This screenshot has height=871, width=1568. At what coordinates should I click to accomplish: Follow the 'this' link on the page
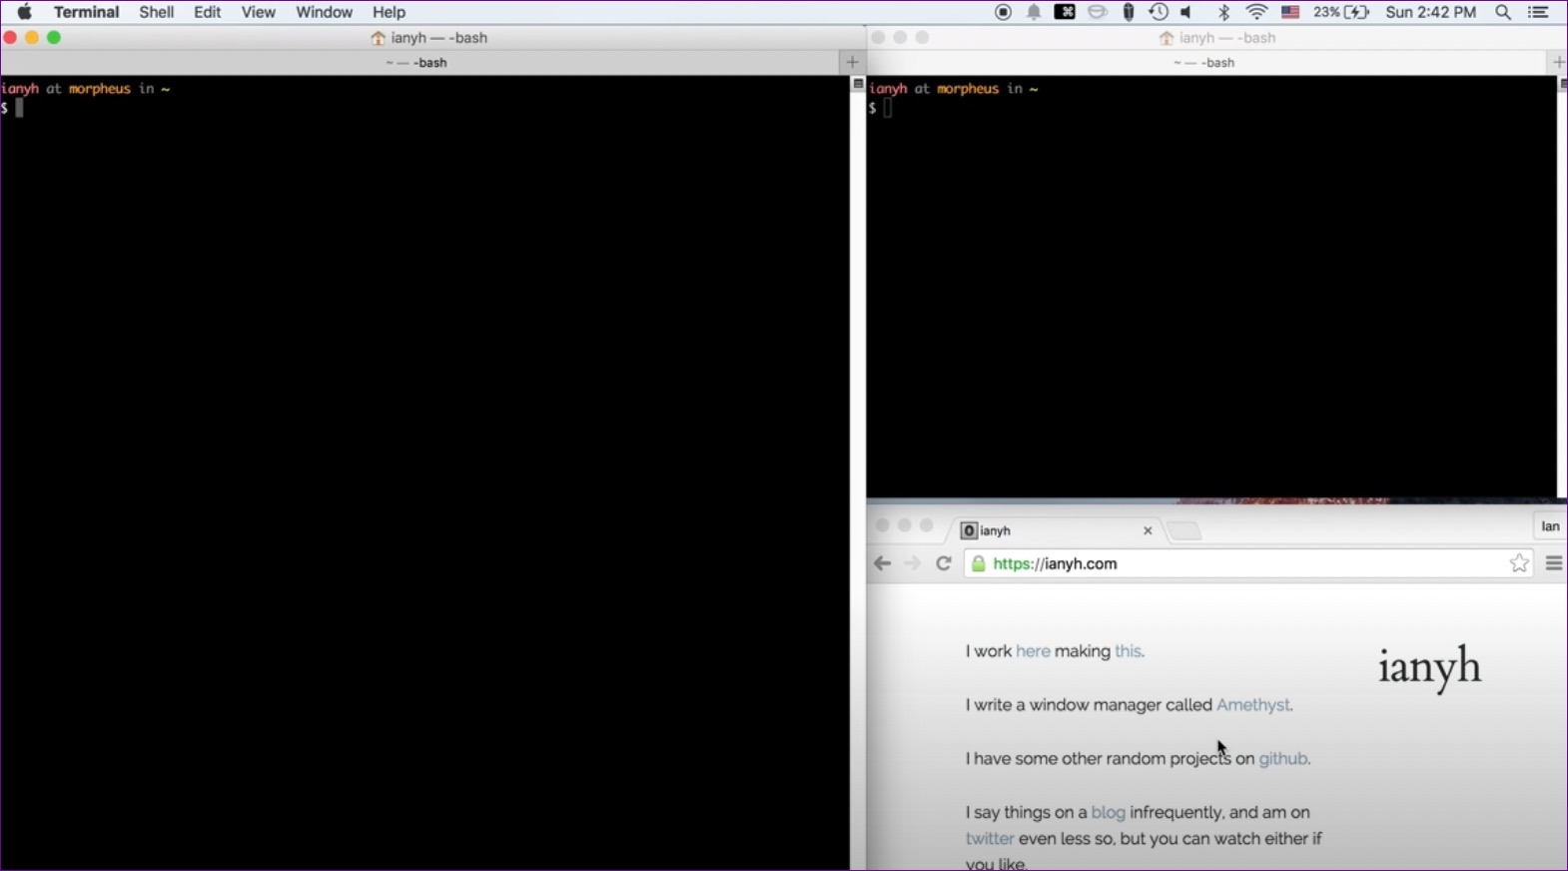(1128, 651)
